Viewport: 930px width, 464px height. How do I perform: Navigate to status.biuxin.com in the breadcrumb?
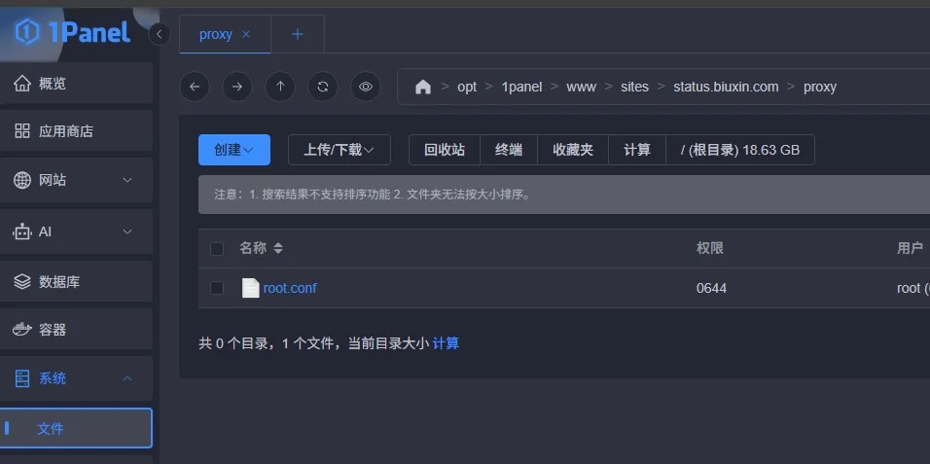click(726, 87)
